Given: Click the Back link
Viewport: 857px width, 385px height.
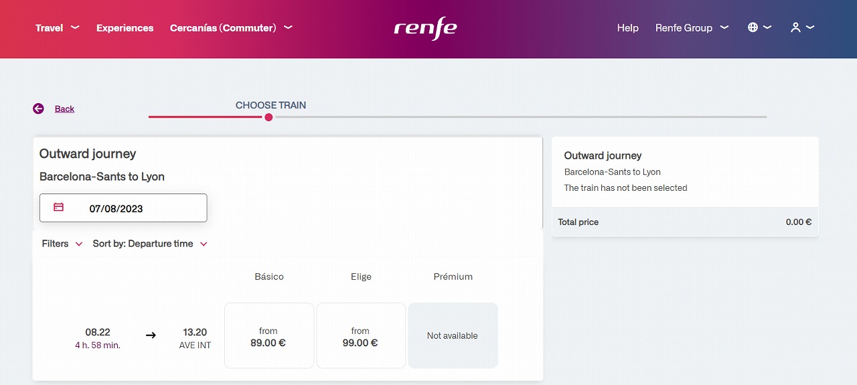Looking at the screenshot, I should [x=64, y=108].
